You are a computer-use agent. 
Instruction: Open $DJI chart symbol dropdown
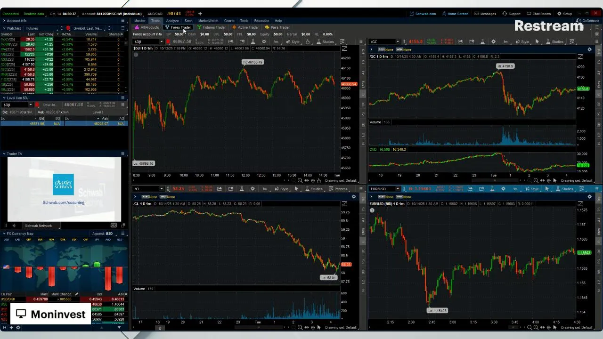click(x=163, y=41)
